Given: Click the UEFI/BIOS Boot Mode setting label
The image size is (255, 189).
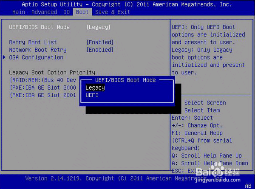Looking at the screenshot, I should pos(40,27).
